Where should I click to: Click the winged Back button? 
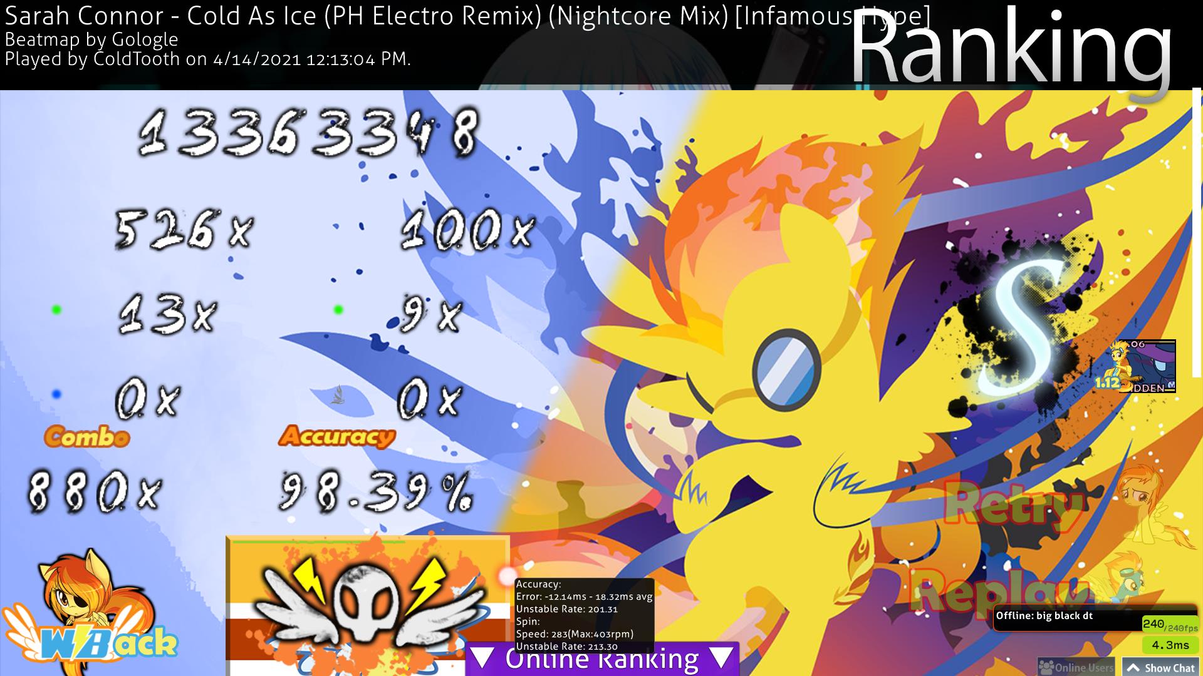click(x=91, y=613)
